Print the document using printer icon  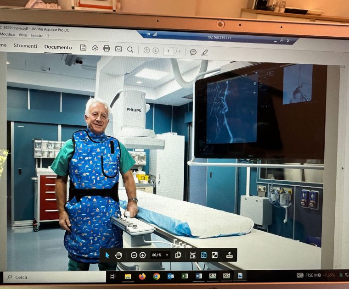107,49
